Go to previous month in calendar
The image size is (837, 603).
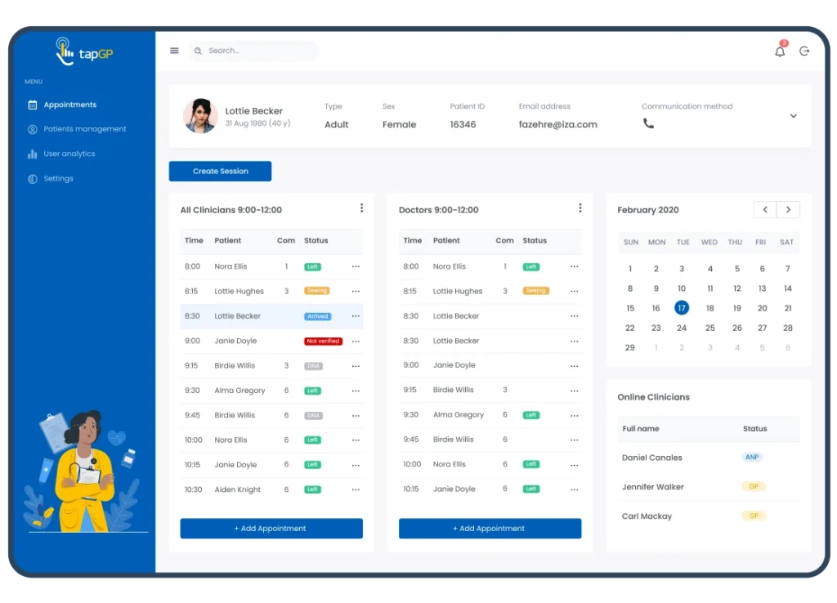click(765, 210)
